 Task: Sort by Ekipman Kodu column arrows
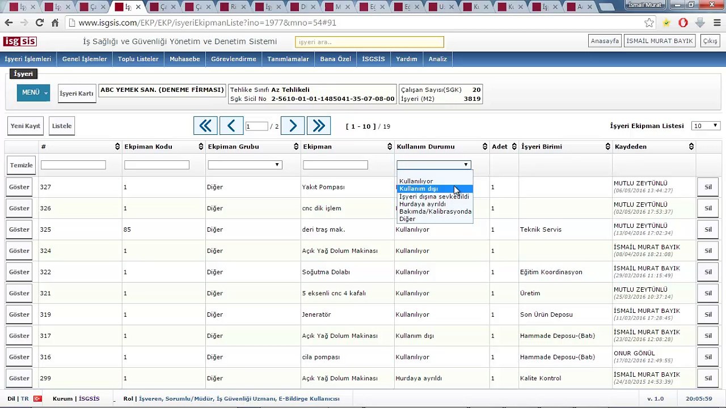[x=201, y=147]
